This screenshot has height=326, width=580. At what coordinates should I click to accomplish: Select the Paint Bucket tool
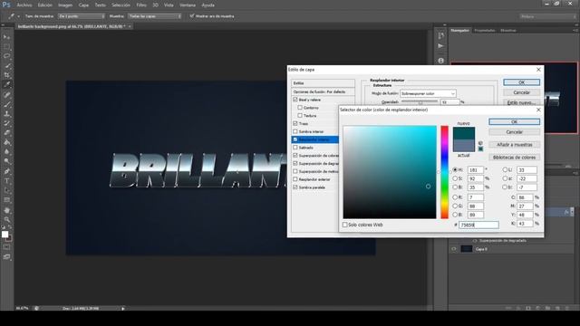coord(6,142)
